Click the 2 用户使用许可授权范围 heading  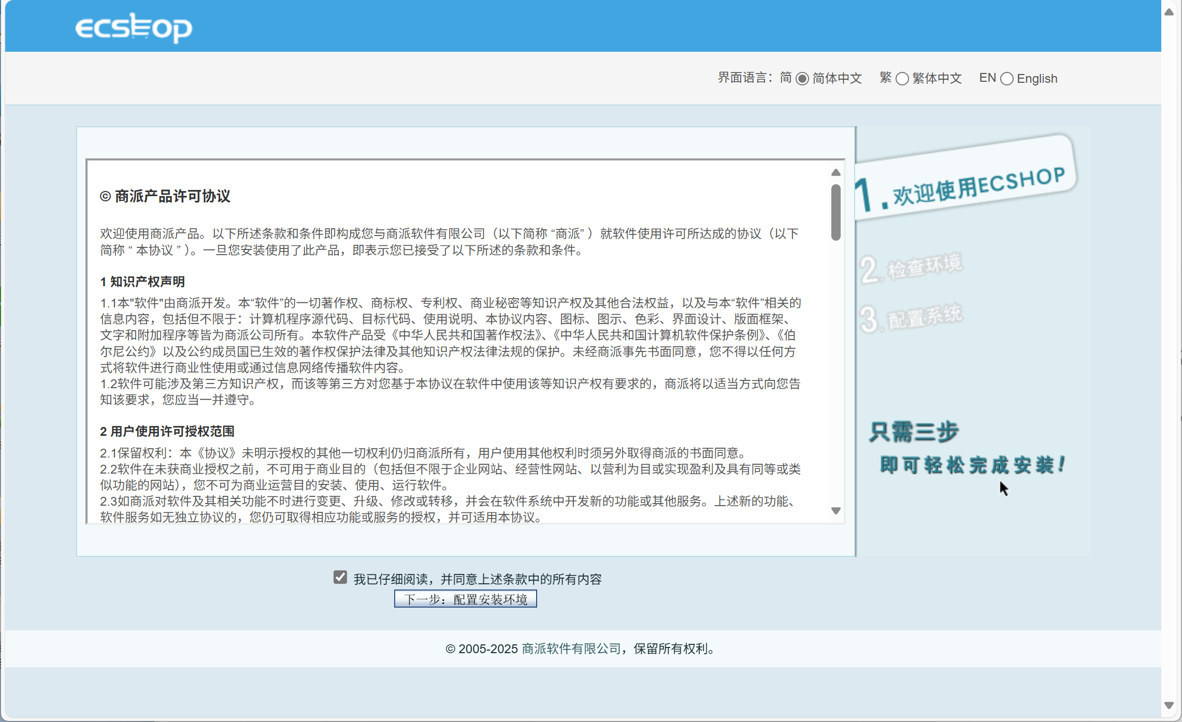(x=167, y=431)
